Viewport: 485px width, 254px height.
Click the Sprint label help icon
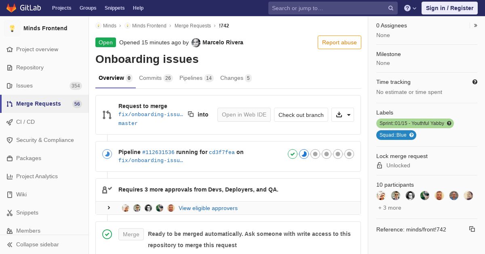449,123
